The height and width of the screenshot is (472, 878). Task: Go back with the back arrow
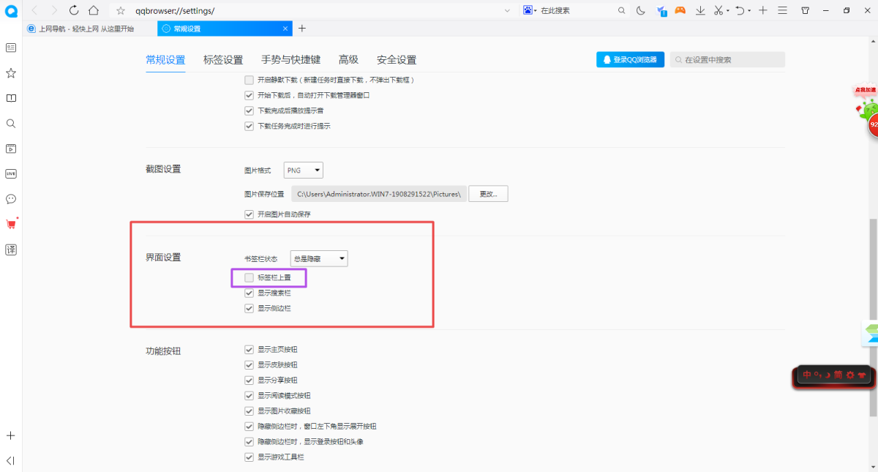pos(35,10)
